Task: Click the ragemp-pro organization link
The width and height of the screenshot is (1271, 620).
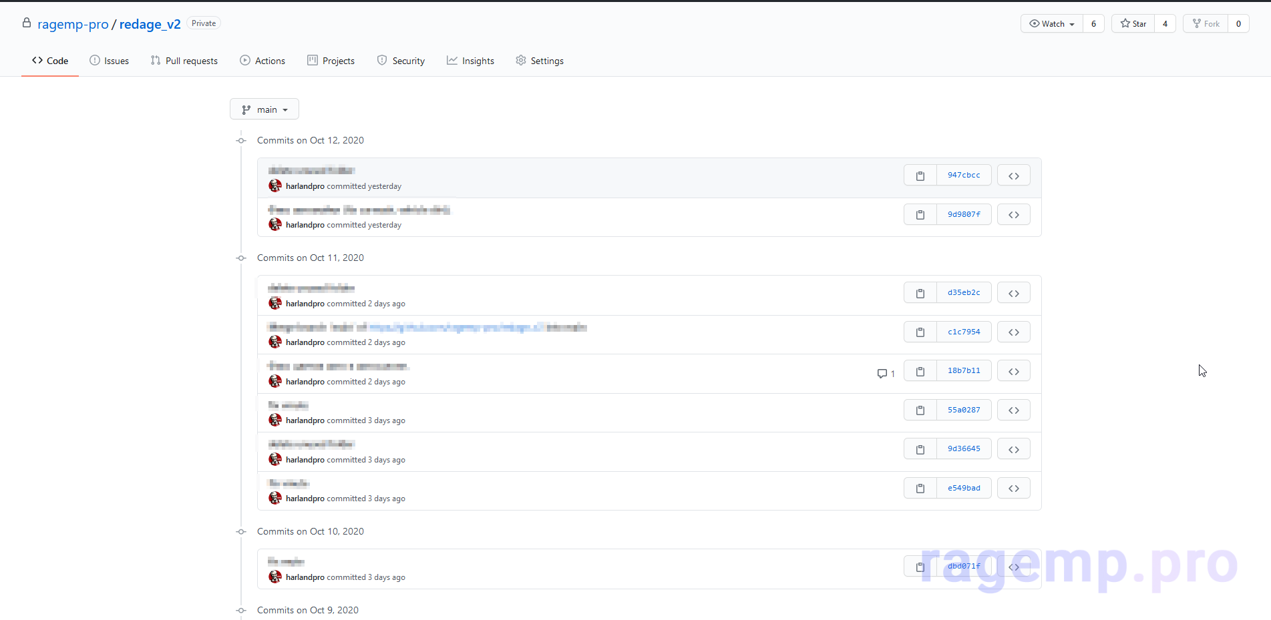Action: tap(73, 24)
